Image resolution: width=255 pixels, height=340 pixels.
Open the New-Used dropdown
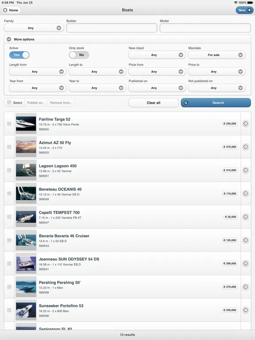pos(157,55)
